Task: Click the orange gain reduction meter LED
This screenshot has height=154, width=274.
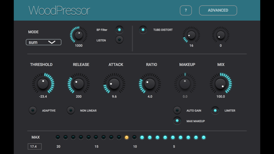Action: click(x=127, y=137)
